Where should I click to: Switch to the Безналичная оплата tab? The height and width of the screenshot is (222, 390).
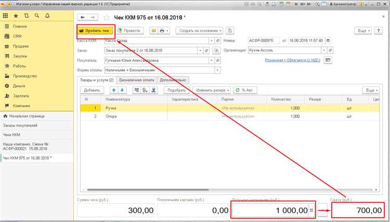(x=137, y=80)
